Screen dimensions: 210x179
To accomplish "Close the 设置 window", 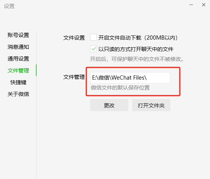I will point(204,5).
